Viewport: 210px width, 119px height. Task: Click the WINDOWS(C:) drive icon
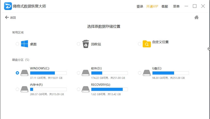(24, 73)
